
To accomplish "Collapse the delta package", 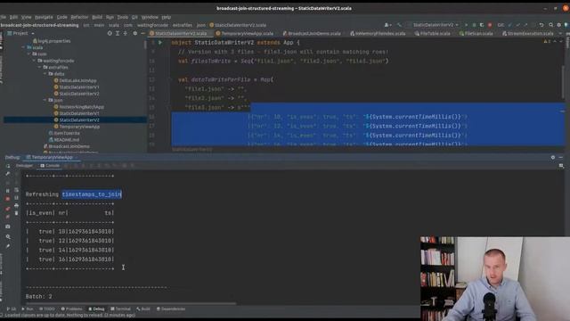I will [45, 74].
